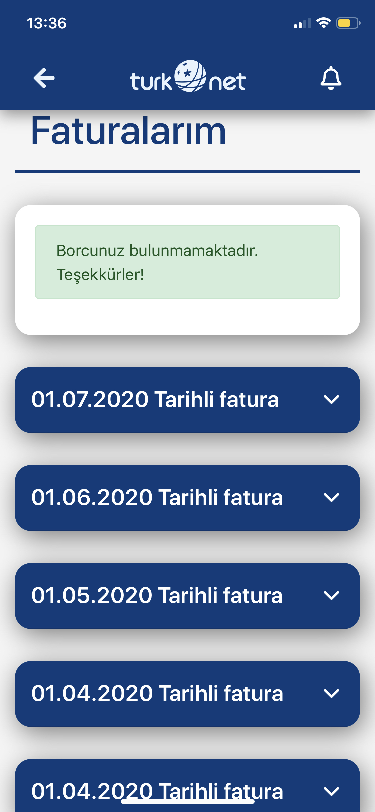Expand chevron for 01.07.2020 invoice
Viewport: 375px width, 812px height.
point(331,399)
